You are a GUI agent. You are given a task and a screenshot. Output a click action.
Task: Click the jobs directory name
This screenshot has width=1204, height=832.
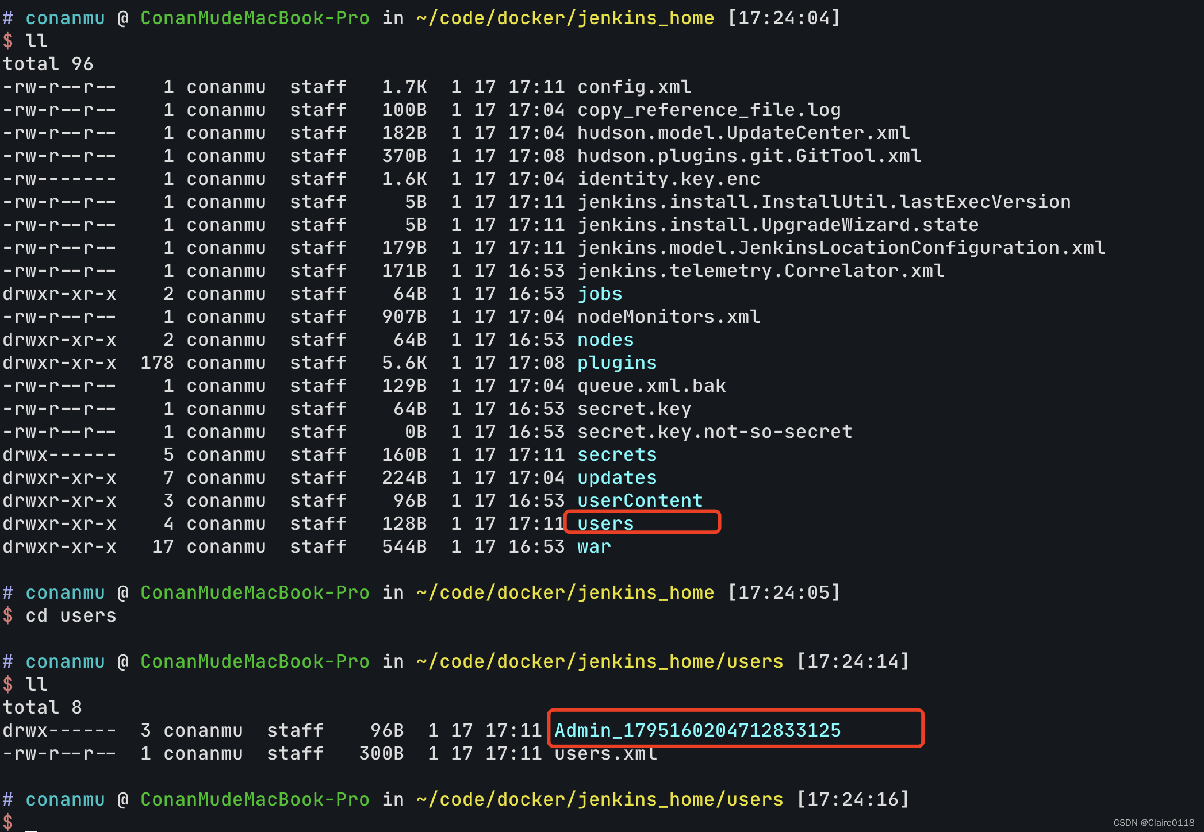[x=599, y=294]
